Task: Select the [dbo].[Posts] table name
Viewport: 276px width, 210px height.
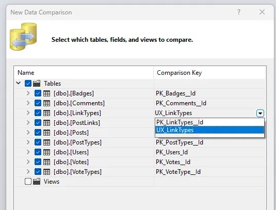Action: click(x=71, y=133)
